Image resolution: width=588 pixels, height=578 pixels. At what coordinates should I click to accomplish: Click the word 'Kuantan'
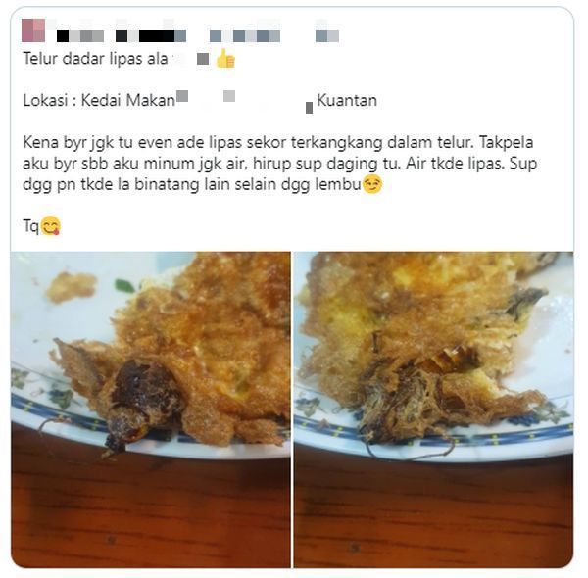(x=347, y=101)
